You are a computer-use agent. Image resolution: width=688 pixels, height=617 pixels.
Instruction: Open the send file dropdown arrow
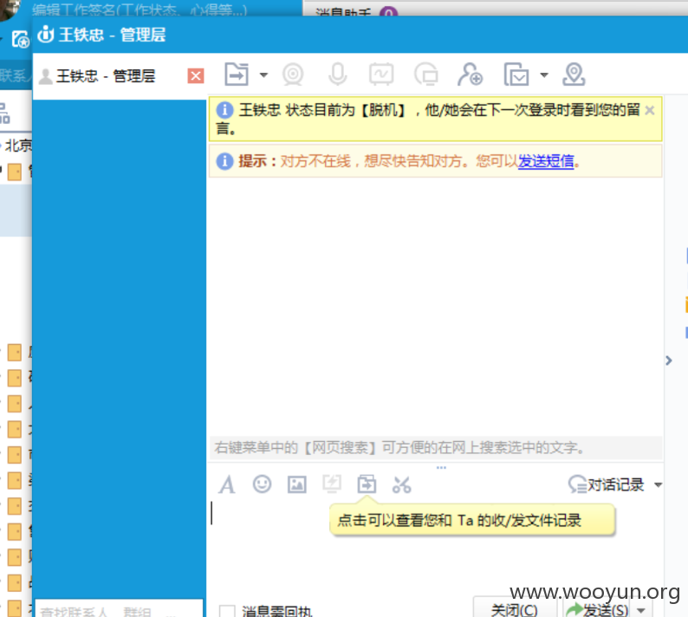pos(263,75)
